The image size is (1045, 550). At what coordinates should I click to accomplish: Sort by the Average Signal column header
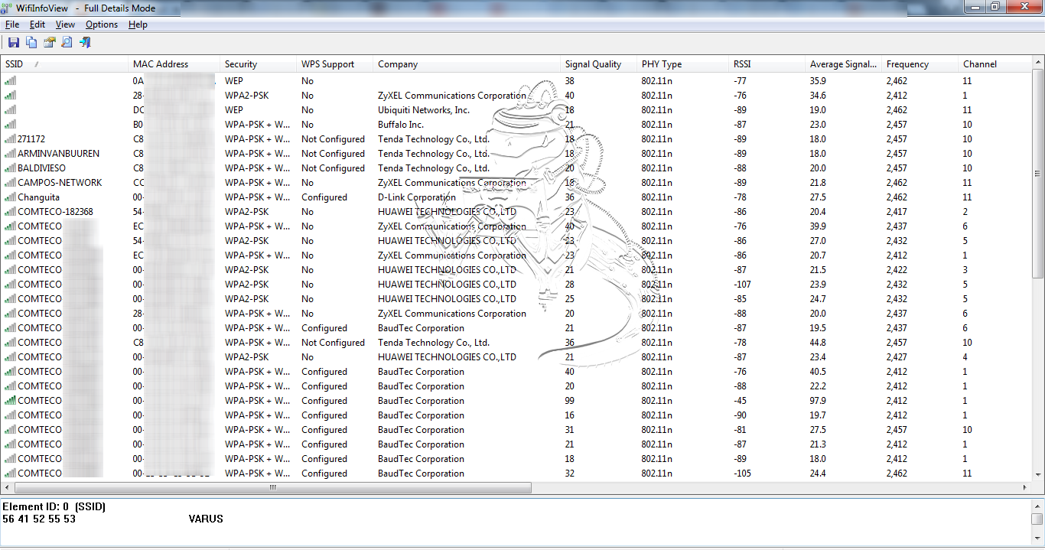click(x=844, y=64)
